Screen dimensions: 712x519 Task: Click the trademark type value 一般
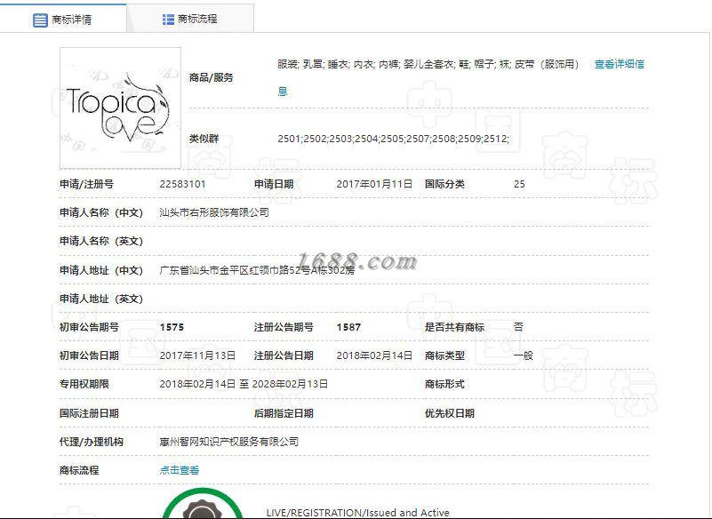(x=523, y=355)
